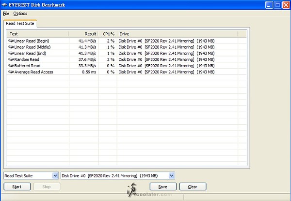Sort by the Test column header

click(x=38, y=34)
